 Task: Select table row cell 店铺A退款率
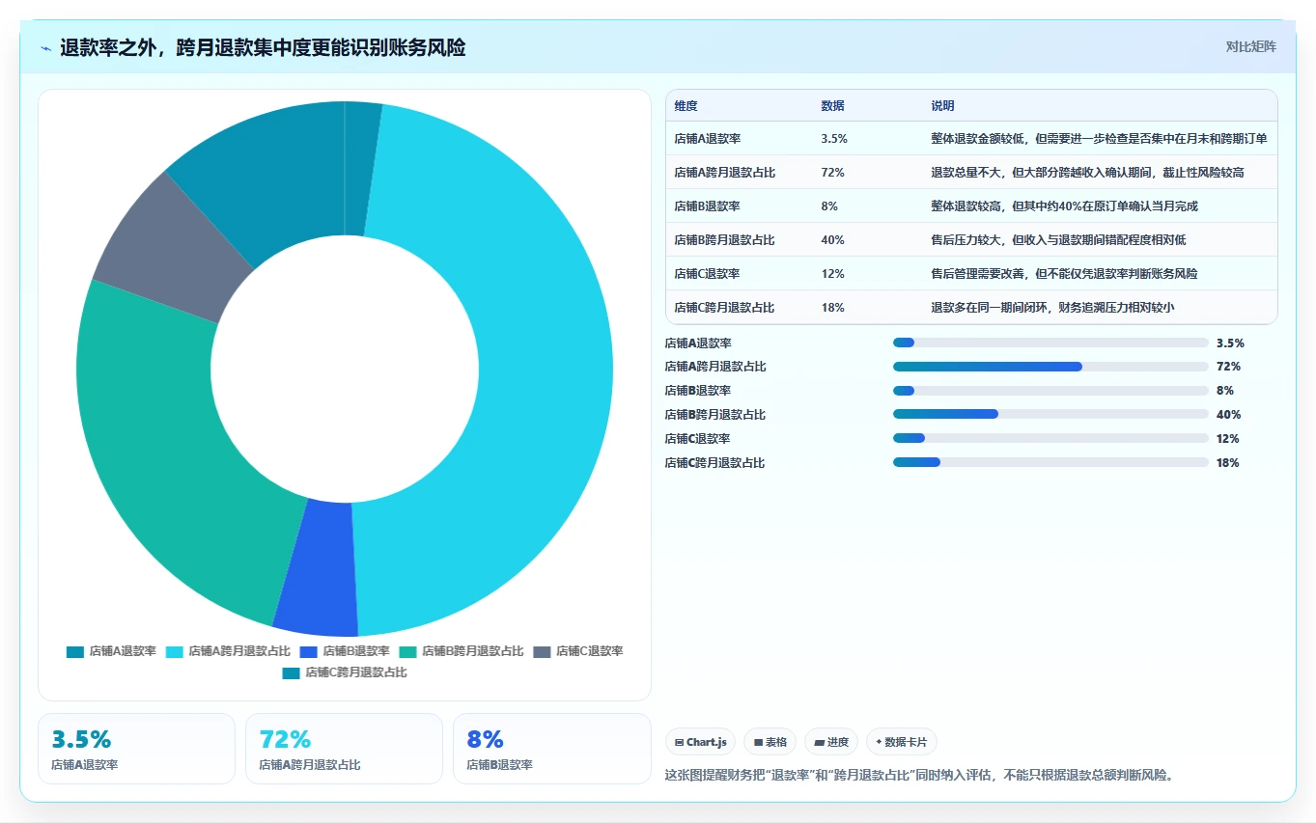707,139
